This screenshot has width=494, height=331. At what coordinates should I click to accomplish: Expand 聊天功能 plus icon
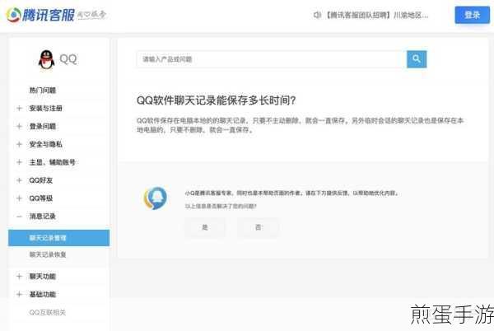(19, 277)
